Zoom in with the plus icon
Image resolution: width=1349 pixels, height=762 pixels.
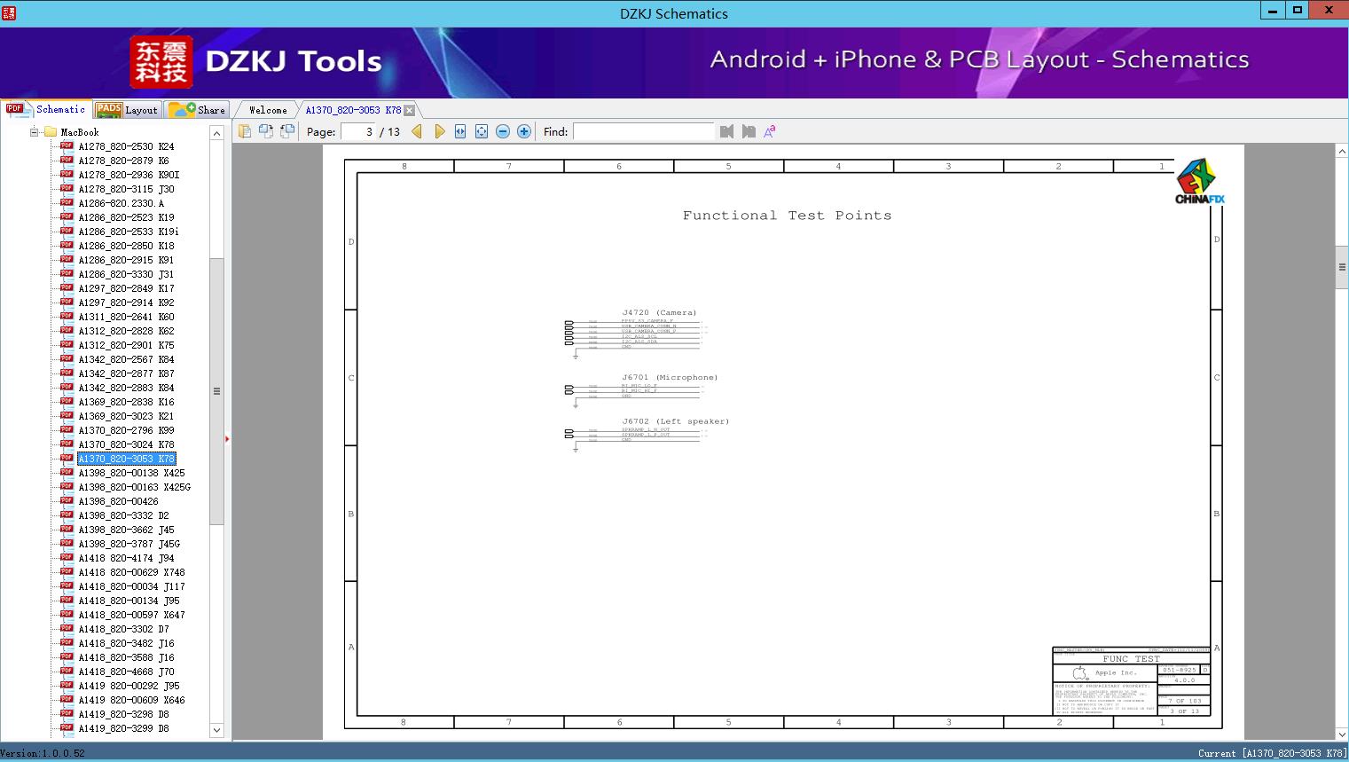coord(524,131)
